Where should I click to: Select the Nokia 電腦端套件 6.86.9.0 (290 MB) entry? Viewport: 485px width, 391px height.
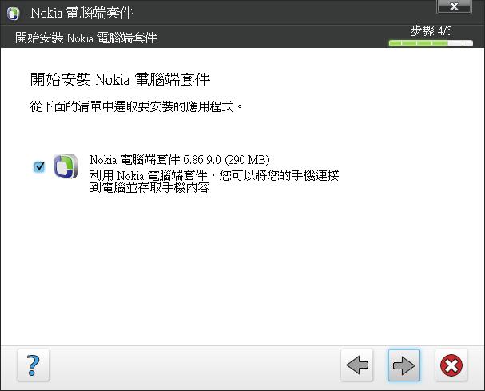[180, 160]
